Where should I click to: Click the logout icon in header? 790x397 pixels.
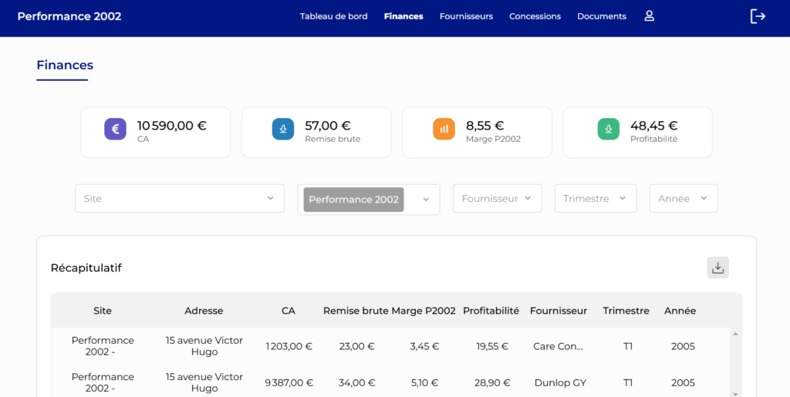(758, 16)
